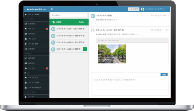Open the チャット item showing badge 2
Image resolution: width=194 pixels, height=111 pixels.
(x=36, y=68)
